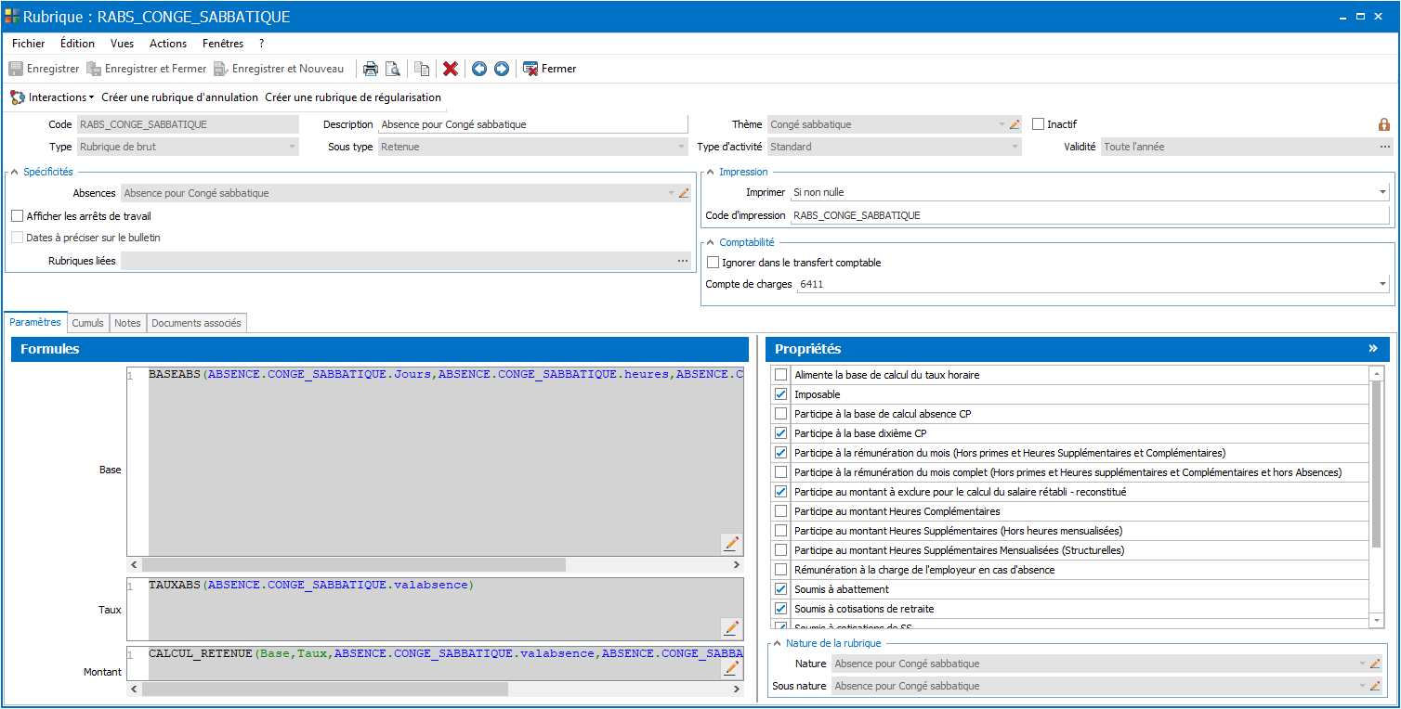Collapse Propriétés panel with double chevron
The width and height of the screenshot is (1401, 709).
tap(1373, 349)
